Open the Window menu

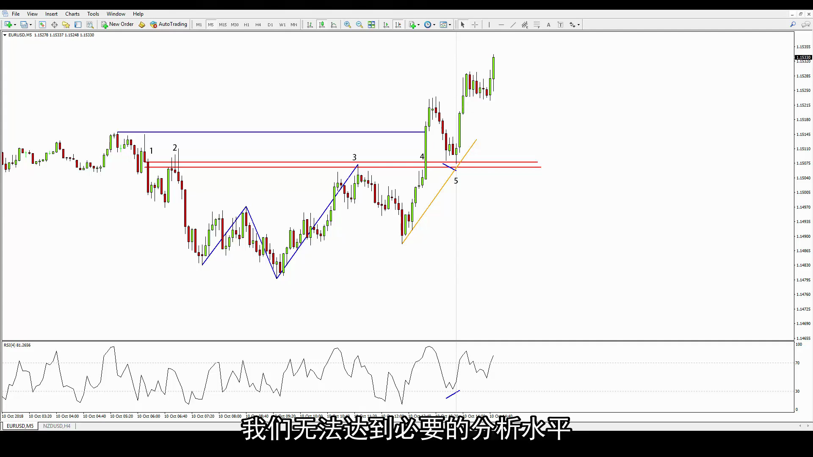tap(116, 14)
